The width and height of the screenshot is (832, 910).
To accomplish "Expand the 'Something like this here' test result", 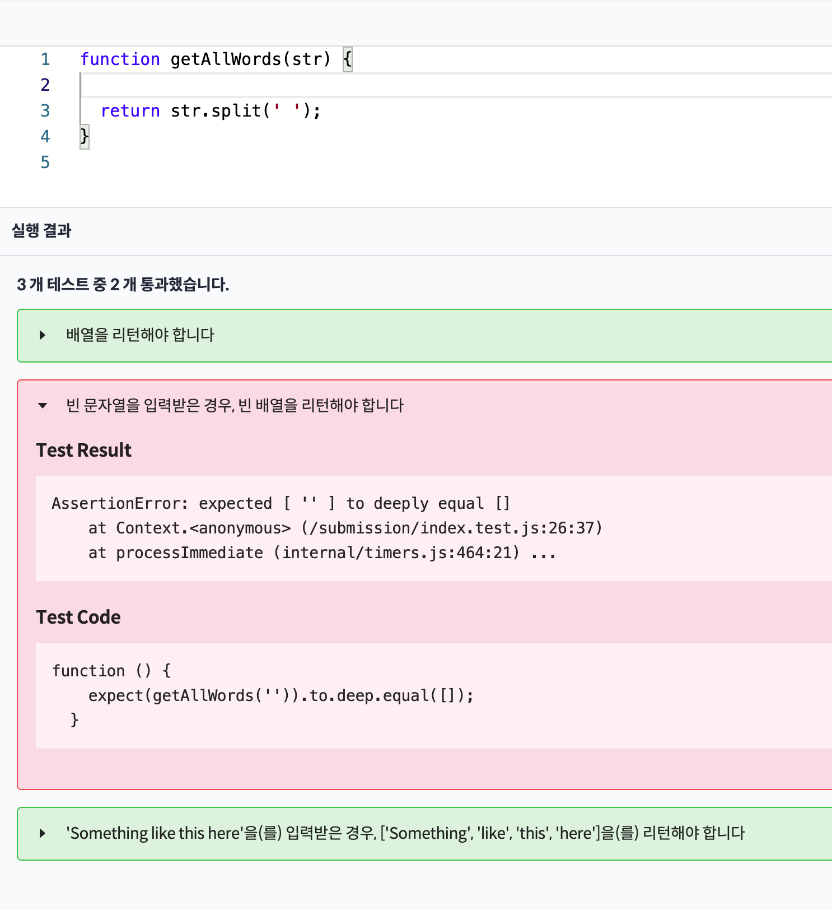I will 43,833.
